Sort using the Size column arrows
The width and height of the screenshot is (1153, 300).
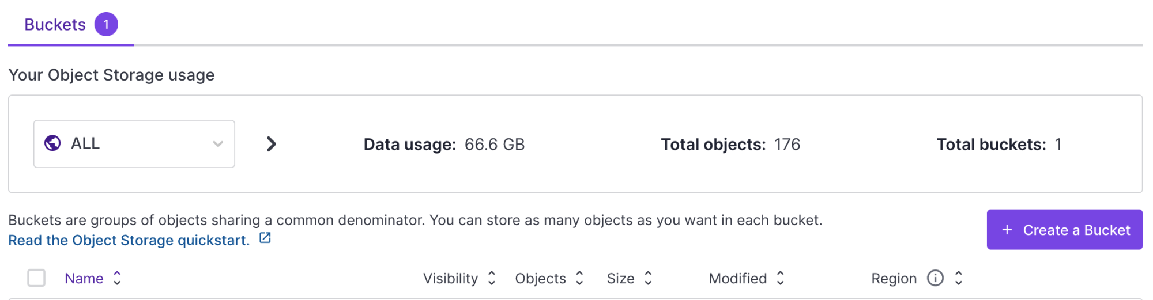[648, 278]
